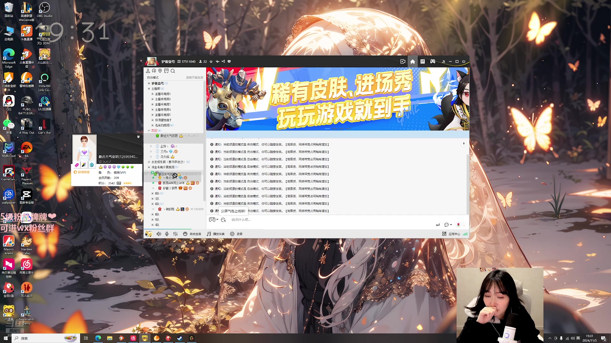This screenshot has width=611, height=343.
Task: Share the channel via share icon
Action: pos(223,62)
